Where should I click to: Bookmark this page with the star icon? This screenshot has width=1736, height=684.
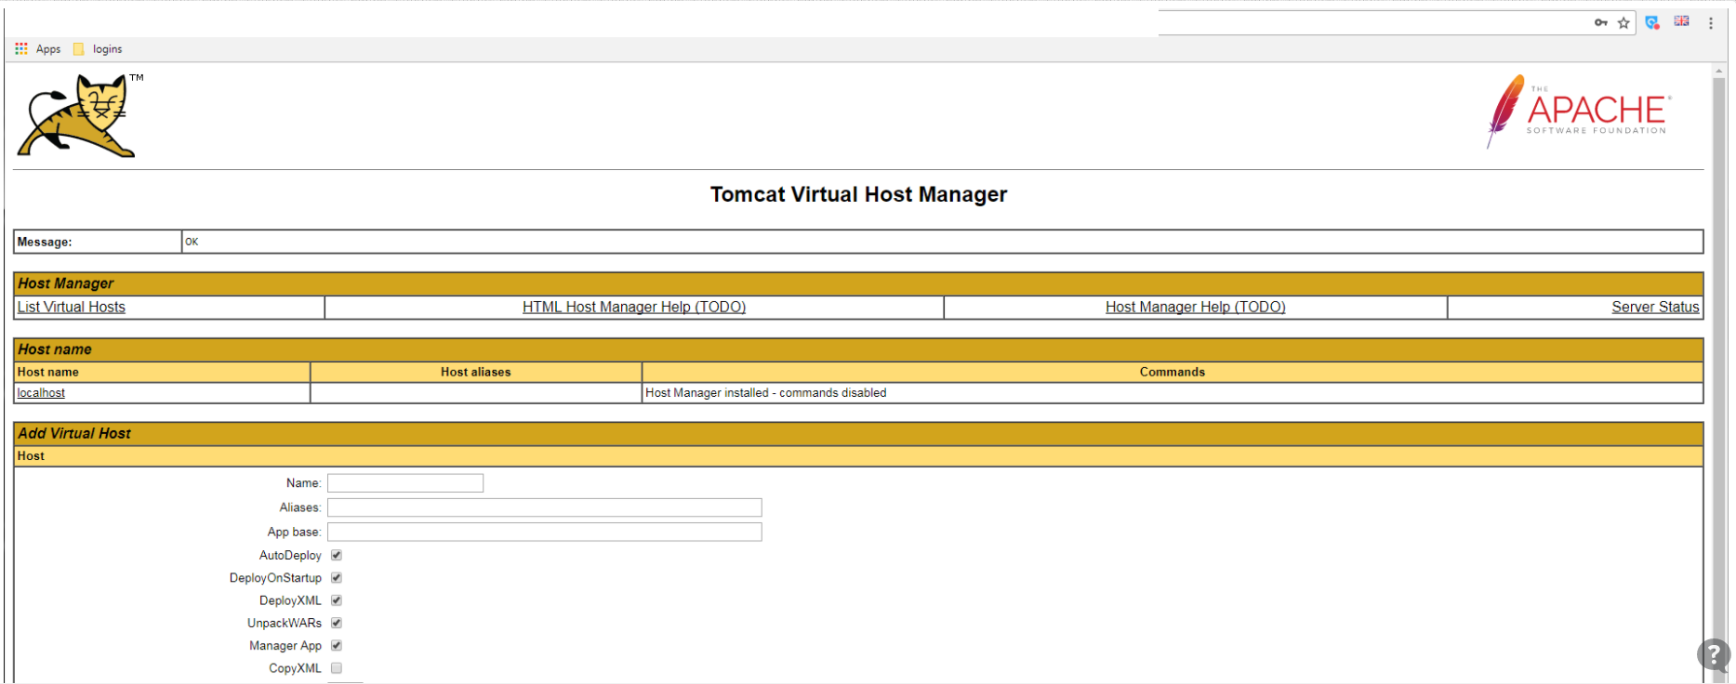tap(1623, 22)
